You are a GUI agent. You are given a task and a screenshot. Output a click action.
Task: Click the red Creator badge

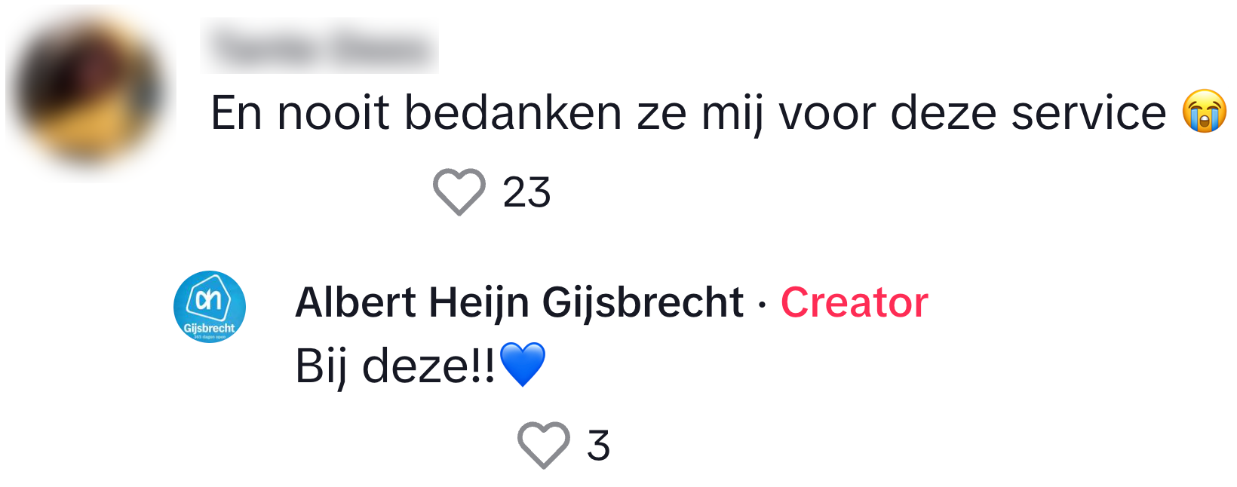tap(854, 302)
